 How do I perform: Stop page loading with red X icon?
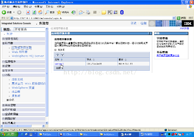coord(28,12)
